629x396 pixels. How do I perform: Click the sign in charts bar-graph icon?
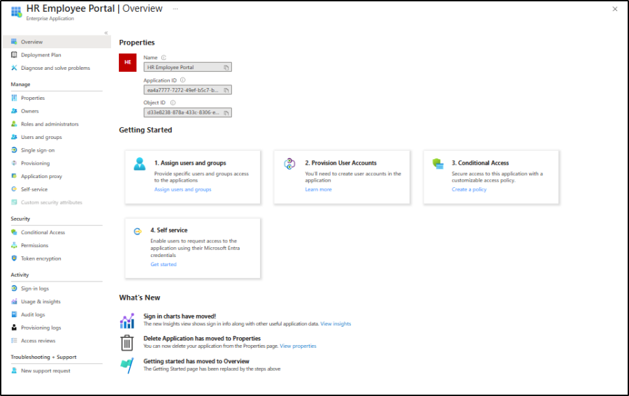(126, 321)
